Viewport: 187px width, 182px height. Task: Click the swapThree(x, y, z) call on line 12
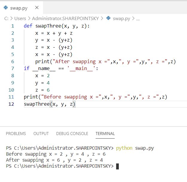(50, 104)
